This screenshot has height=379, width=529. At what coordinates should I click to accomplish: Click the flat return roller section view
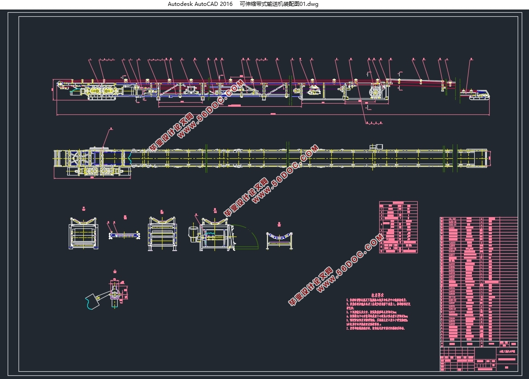pyautogui.click(x=125, y=235)
